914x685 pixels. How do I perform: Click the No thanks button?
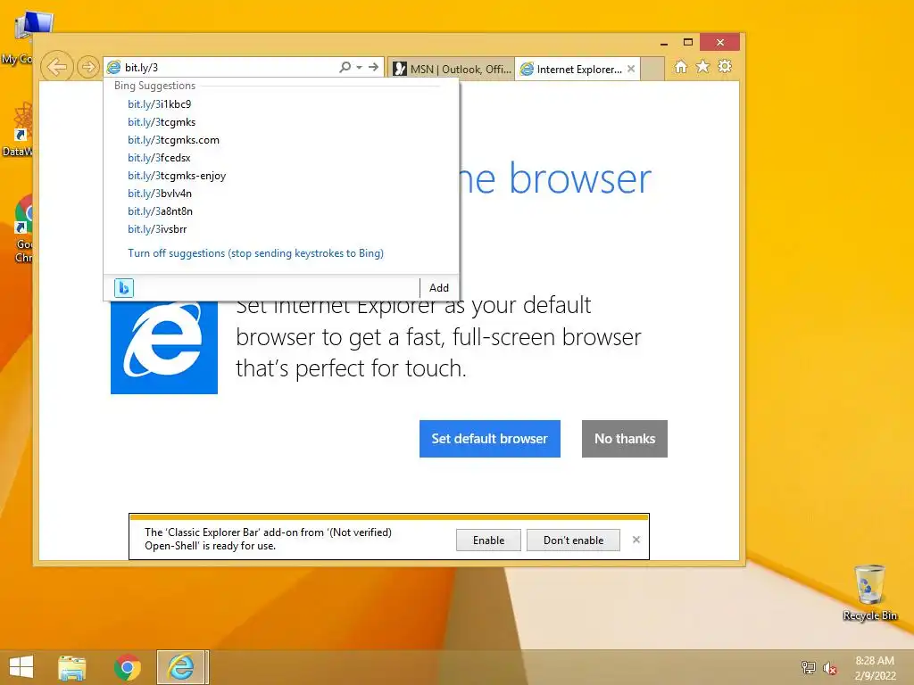click(x=624, y=439)
